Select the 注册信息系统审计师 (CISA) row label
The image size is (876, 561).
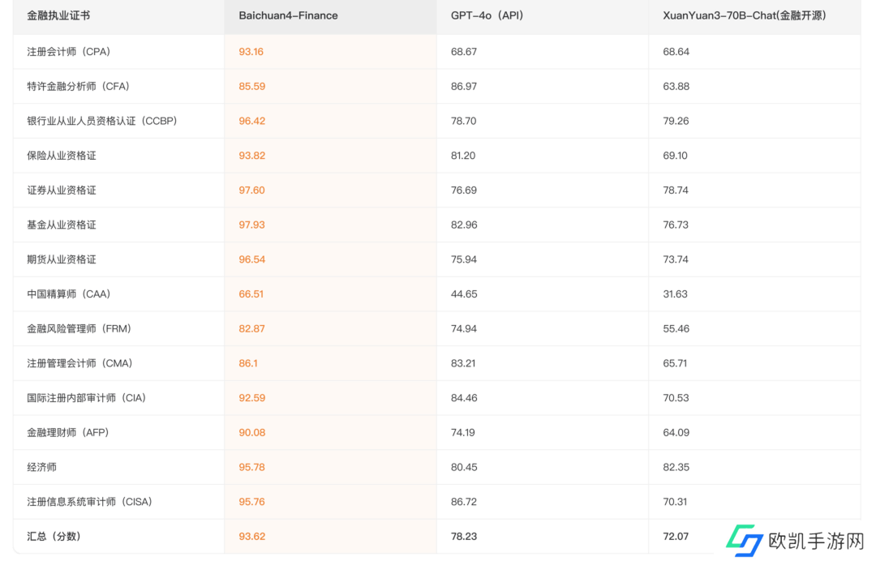(89, 502)
